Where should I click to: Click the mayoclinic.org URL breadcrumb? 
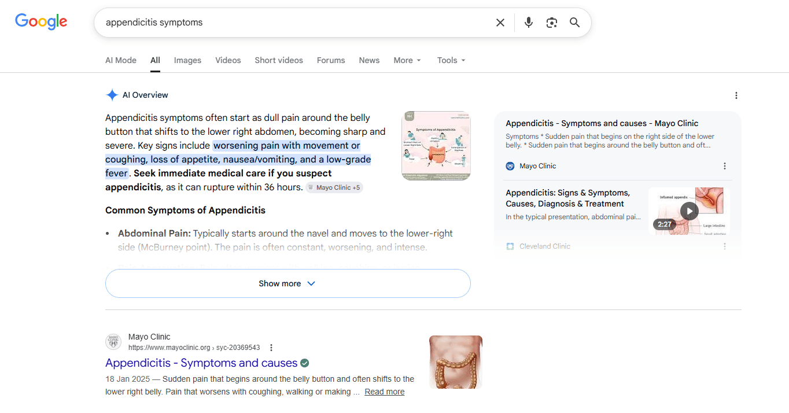194,348
